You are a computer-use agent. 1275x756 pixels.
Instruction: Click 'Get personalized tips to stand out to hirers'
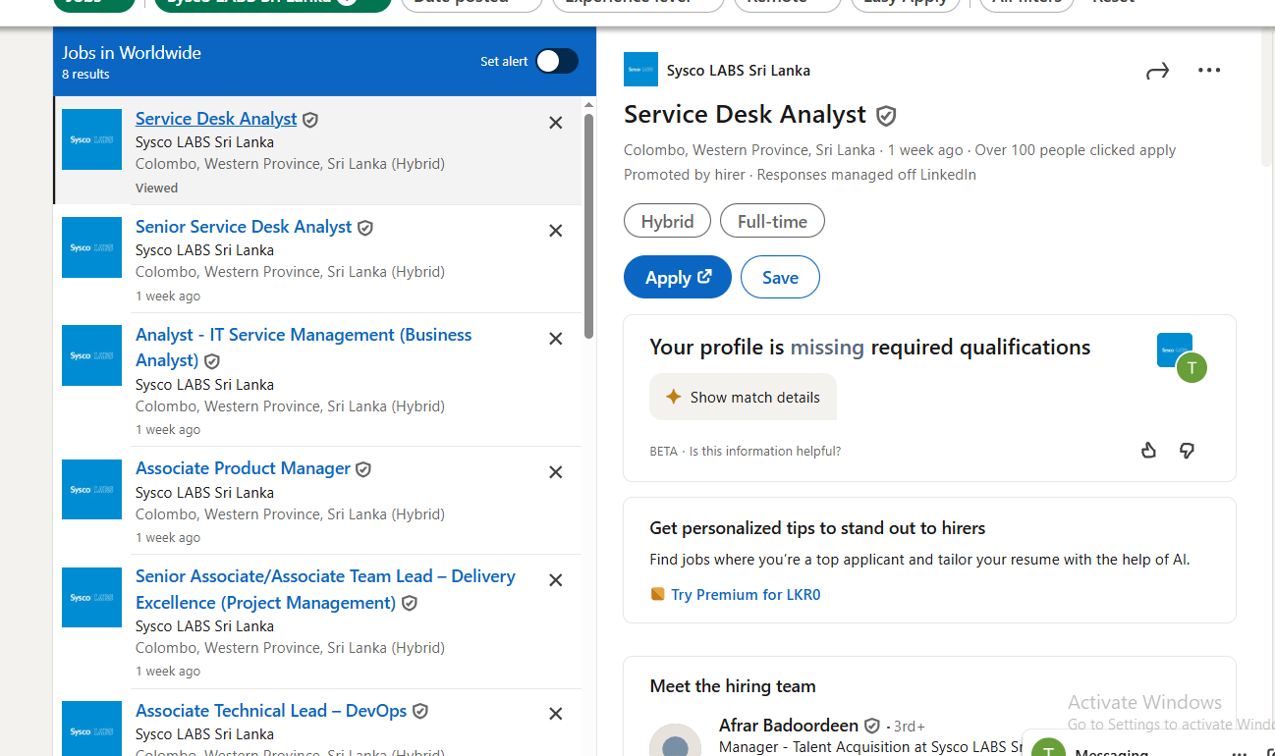[817, 528]
